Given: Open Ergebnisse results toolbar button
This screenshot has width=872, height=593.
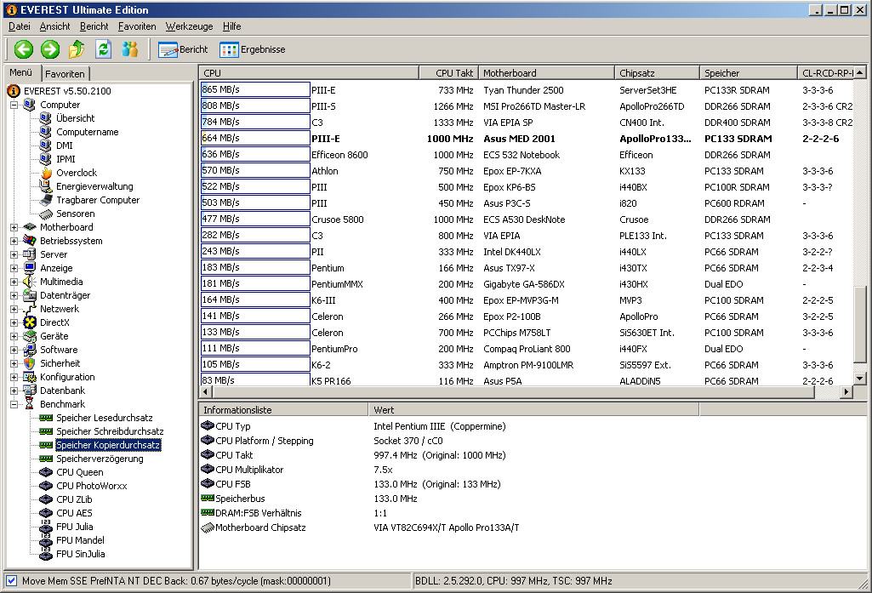Looking at the screenshot, I should coord(253,49).
